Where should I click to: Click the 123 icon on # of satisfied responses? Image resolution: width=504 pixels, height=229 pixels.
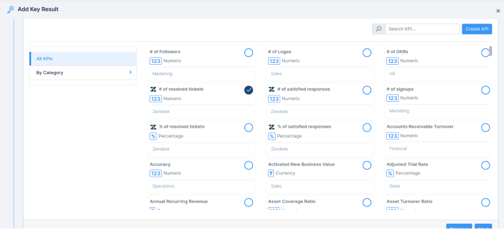[x=274, y=99]
